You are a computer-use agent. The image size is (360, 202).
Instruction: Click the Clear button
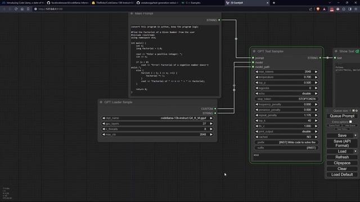(x=342, y=169)
